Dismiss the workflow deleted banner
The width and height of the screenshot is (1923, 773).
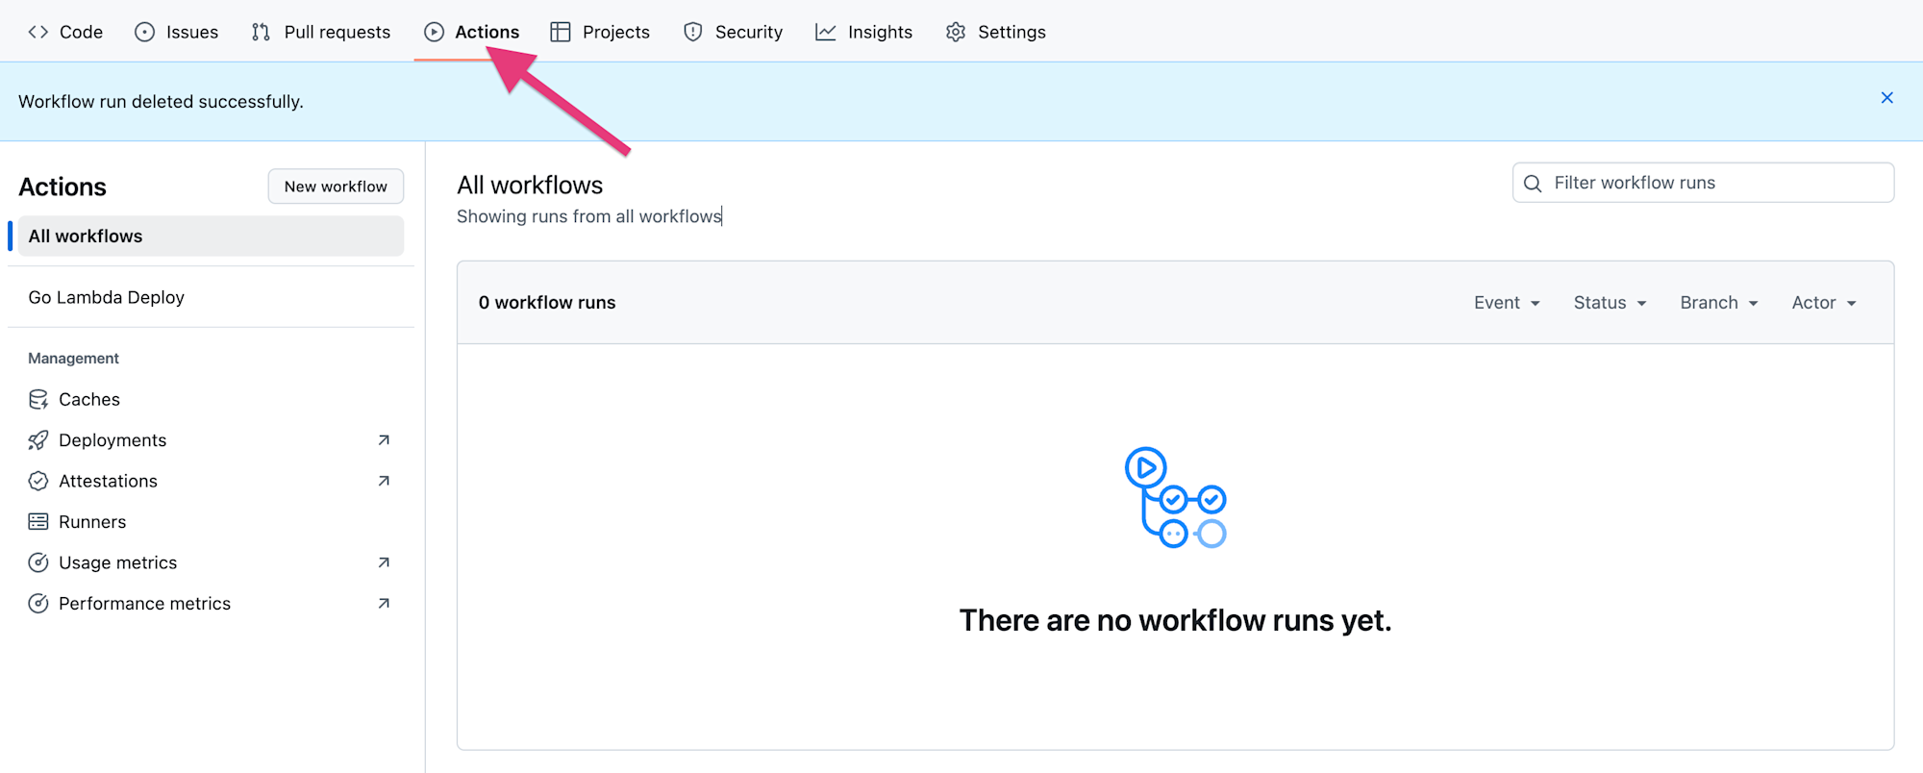pyautogui.click(x=1887, y=98)
